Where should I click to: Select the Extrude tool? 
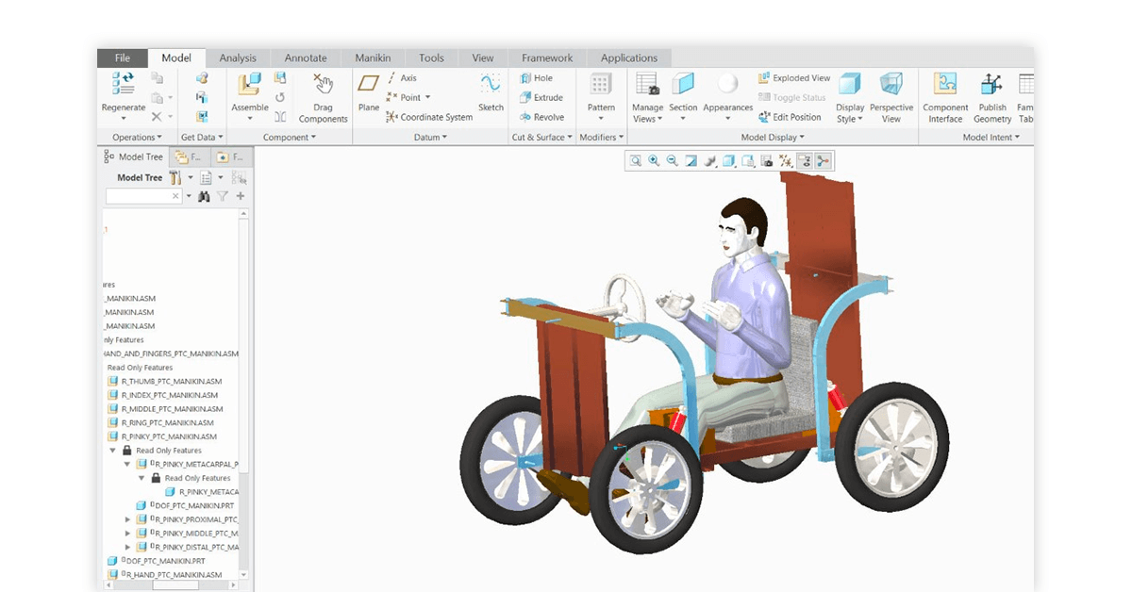pyautogui.click(x=541, y=97)
